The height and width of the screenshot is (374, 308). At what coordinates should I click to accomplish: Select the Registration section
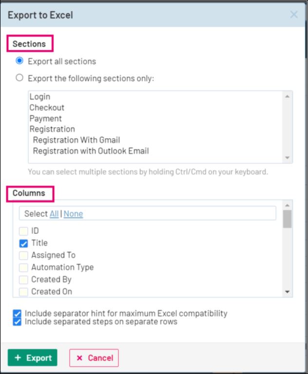tap(52, 129)
